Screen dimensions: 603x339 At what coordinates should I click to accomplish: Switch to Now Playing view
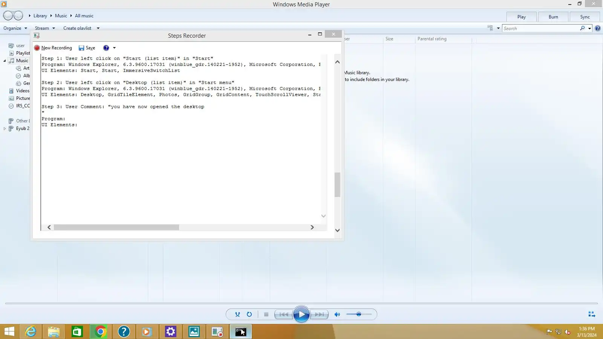pyautogui.click(x=592, y=314)
